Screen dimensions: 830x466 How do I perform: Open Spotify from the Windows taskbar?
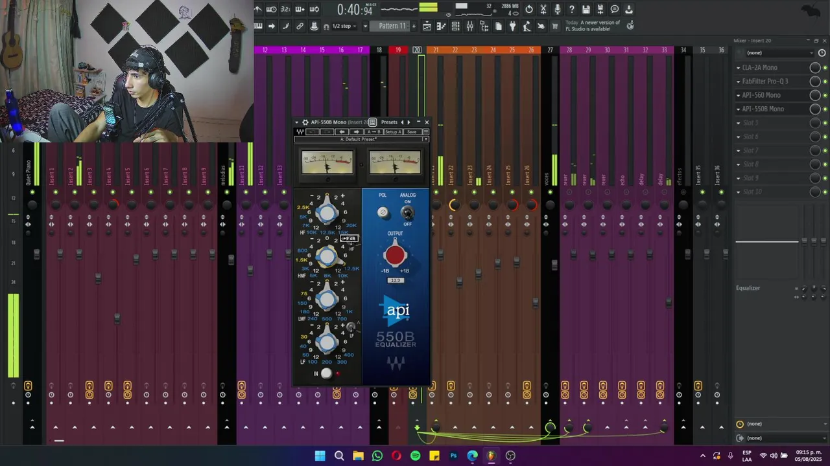pyautogui.click(x=416, y=456)
